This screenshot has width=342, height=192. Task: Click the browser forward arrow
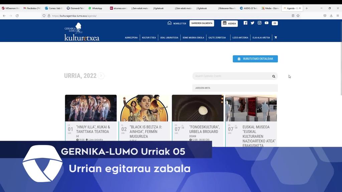[x=10, y=16]
